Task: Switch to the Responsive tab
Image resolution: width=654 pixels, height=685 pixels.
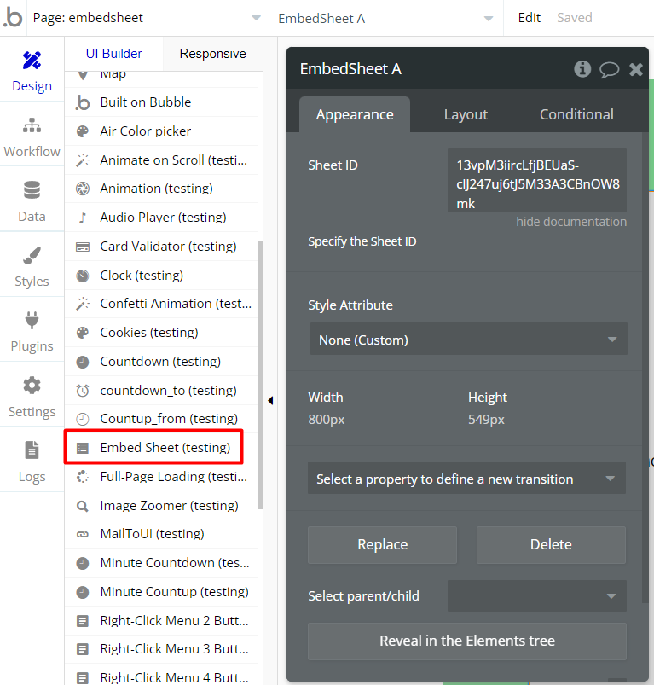Action: pos(211,53)
